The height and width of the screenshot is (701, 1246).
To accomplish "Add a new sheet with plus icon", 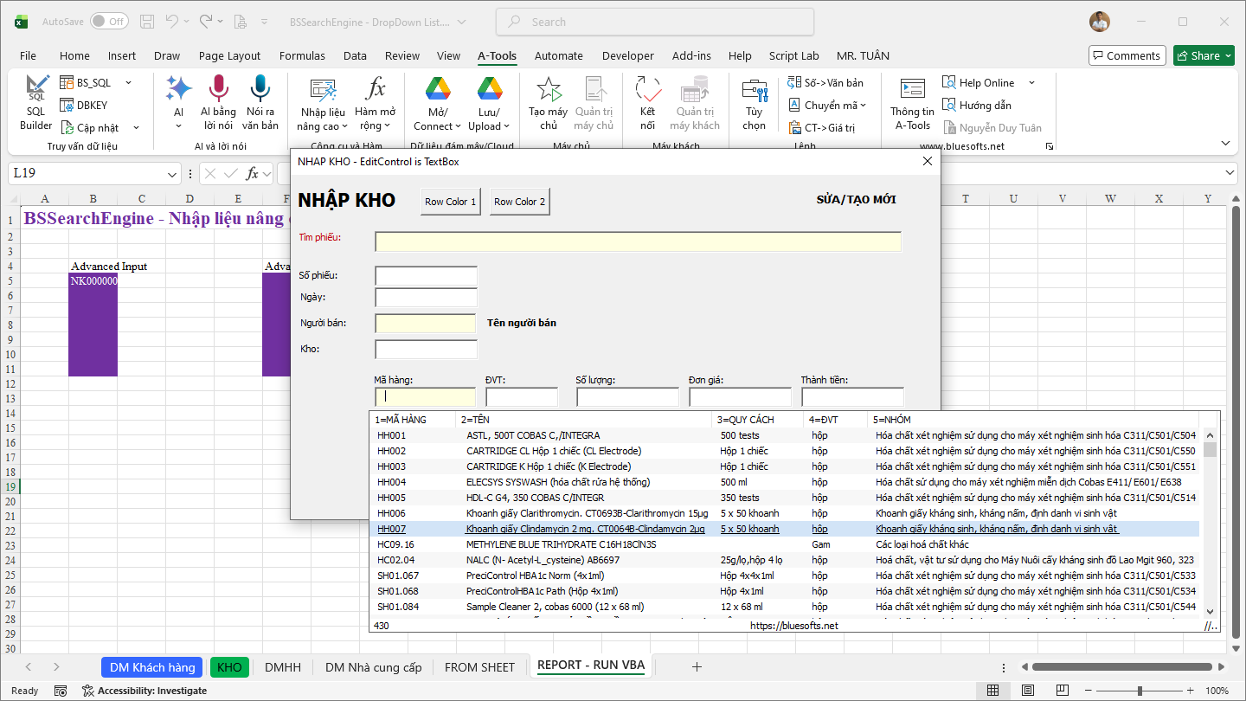I will pyautogui.click(x=697, y=666).
